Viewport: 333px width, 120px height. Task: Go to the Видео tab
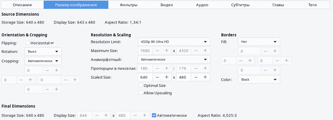coord(167,5)
